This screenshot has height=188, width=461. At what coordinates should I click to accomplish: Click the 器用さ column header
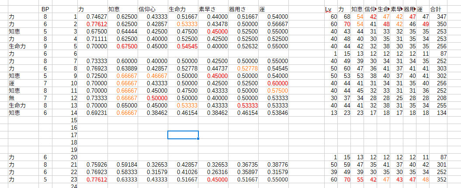click(243, 10)
